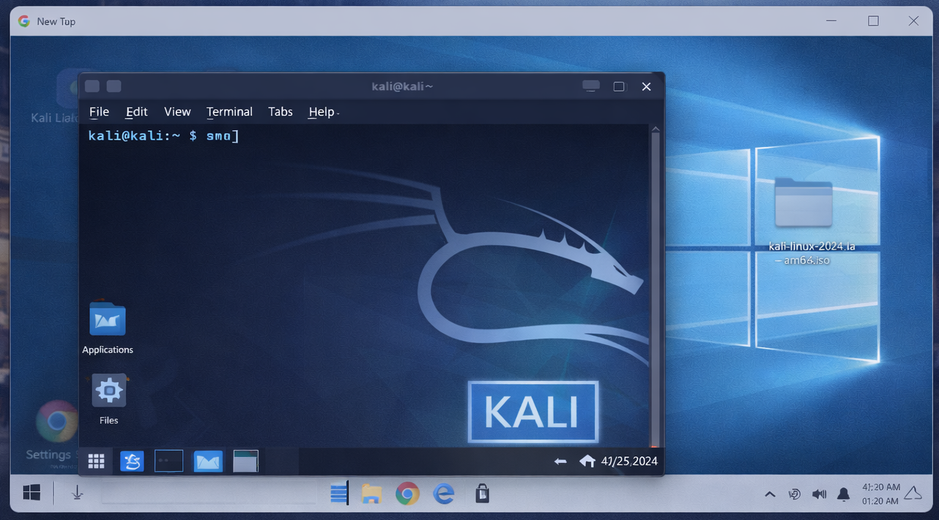The image size is (939, 520).
Task: Click the back arrow in Kali panel
Action: (x=560, y=461)
